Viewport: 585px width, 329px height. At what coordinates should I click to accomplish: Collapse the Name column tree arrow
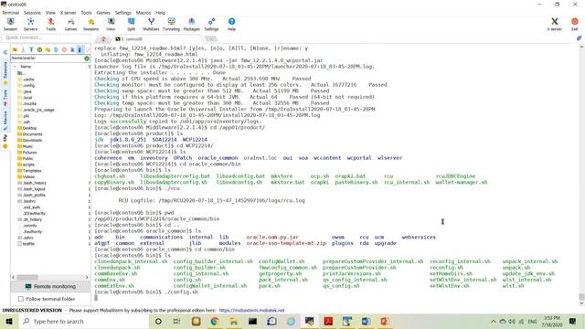[15, 67]
